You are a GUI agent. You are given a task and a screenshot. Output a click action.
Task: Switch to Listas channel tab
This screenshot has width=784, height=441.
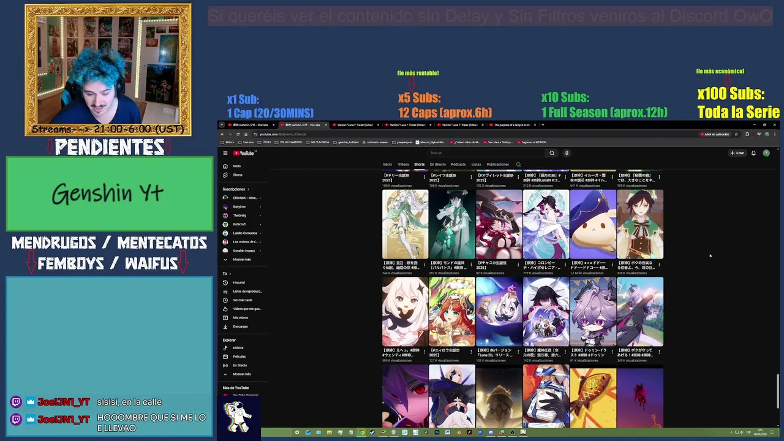tap(476, 164)
